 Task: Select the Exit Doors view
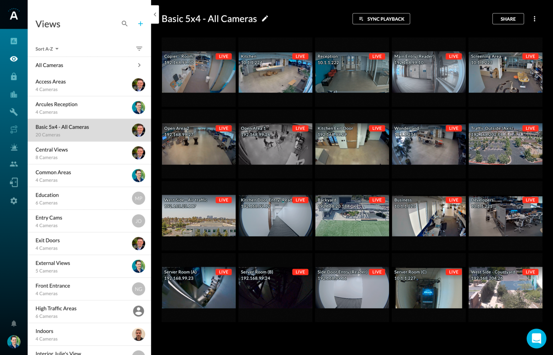[x=89, y=244]
